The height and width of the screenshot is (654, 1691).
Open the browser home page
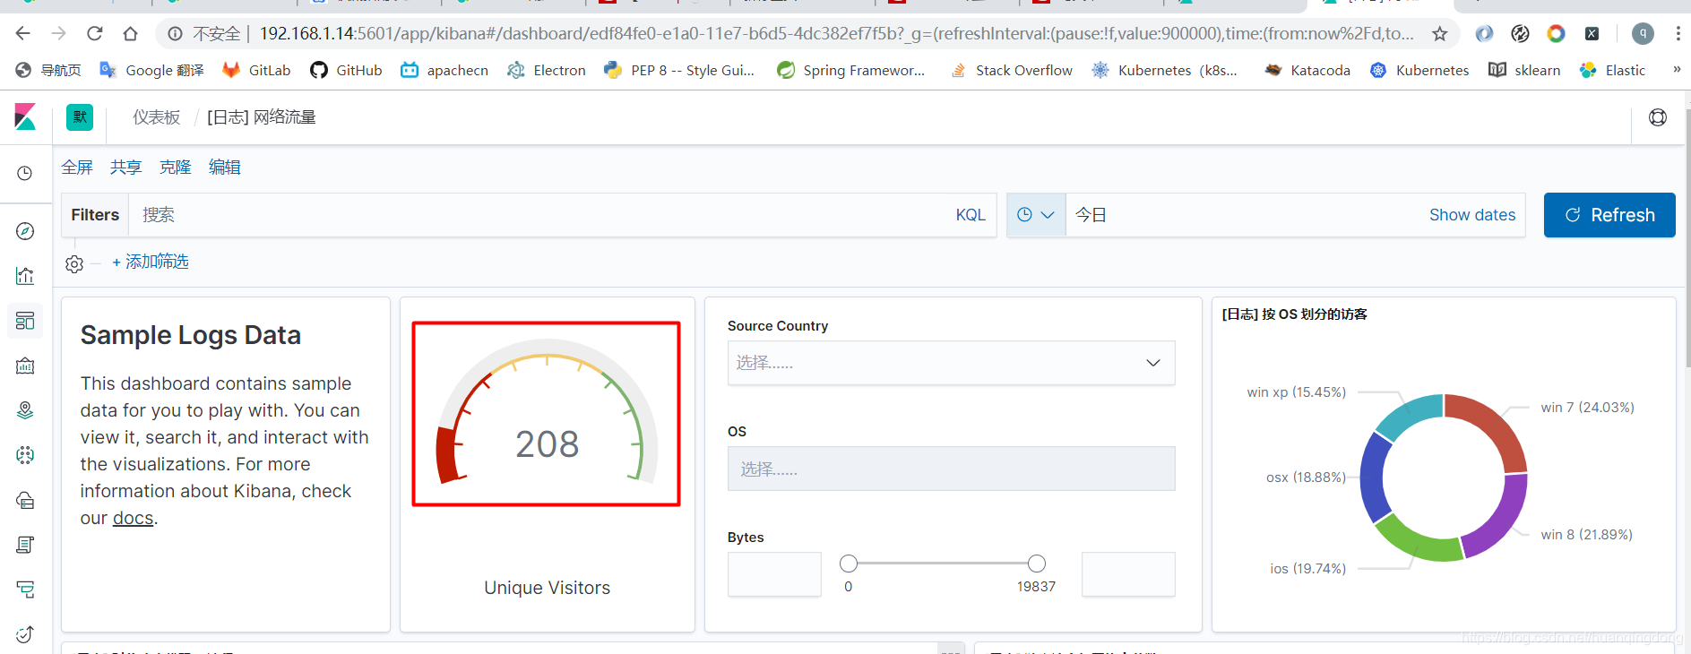(x=130, y=34)
